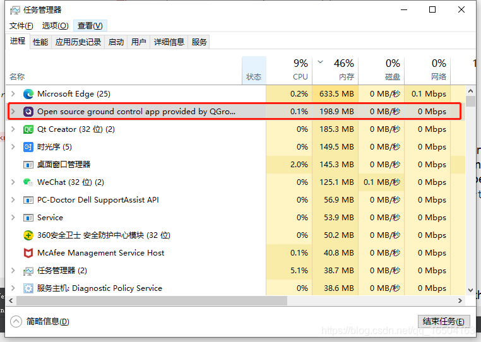Click the Diagnostic Policy Service gear icon
Screen dimensions: 481x342
28,288
